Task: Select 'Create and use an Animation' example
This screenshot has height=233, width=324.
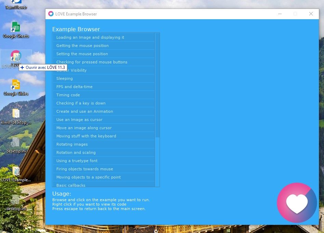Action: point(104,111)
